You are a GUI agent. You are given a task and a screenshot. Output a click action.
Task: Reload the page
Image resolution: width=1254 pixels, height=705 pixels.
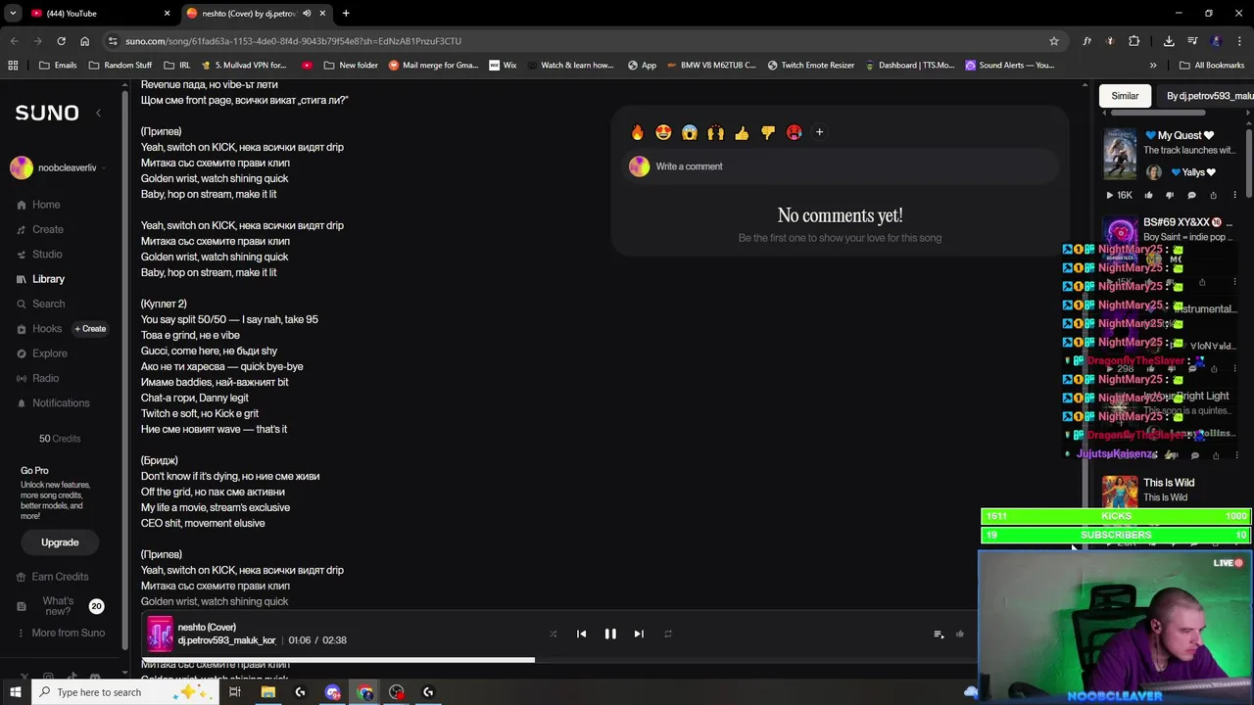pos(61,41)
